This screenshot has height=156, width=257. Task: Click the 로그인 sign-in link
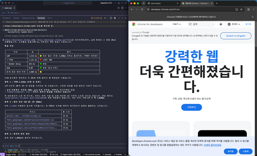[248, 24]
